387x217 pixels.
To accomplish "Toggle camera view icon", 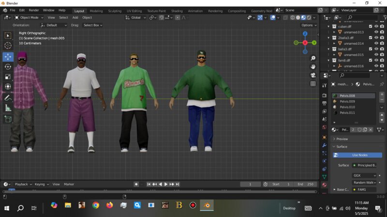I will point(313,75).
